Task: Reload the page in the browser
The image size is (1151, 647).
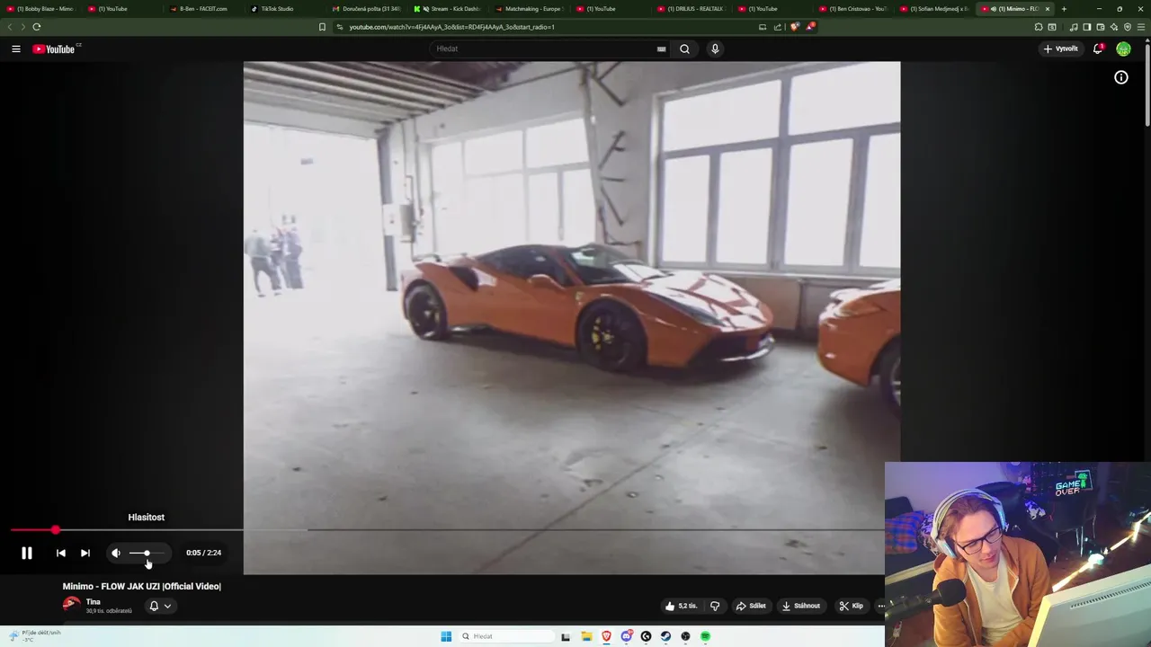Action: [x=37, y=27]
